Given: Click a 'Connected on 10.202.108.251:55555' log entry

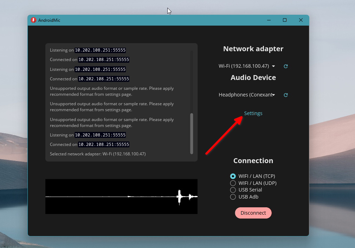Looking at the screenshot, I should coord(89,59).
